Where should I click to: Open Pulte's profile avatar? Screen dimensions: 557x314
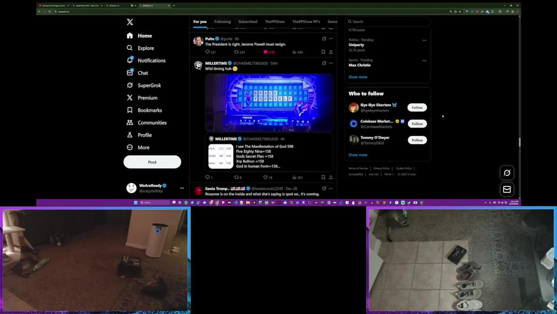click(x=198, y=41)
